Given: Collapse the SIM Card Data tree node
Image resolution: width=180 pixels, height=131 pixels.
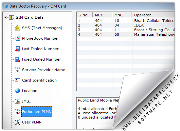Looking at the screenshot, I should [x=5, y=17].
